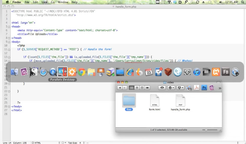This screenshot has height=144, width=246.
Task: Switch Finder to column view
Action: [142, 88]
